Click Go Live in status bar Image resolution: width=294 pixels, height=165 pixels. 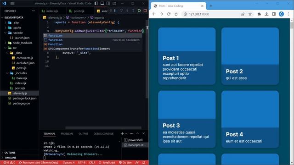[x=125, y=163]
